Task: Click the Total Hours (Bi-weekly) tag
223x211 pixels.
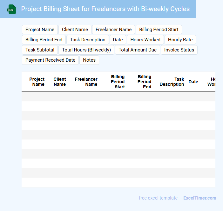Action: tap(86, 50)
